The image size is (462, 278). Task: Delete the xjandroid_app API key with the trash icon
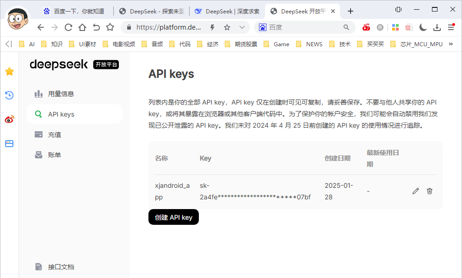click(x=430, y=191)
